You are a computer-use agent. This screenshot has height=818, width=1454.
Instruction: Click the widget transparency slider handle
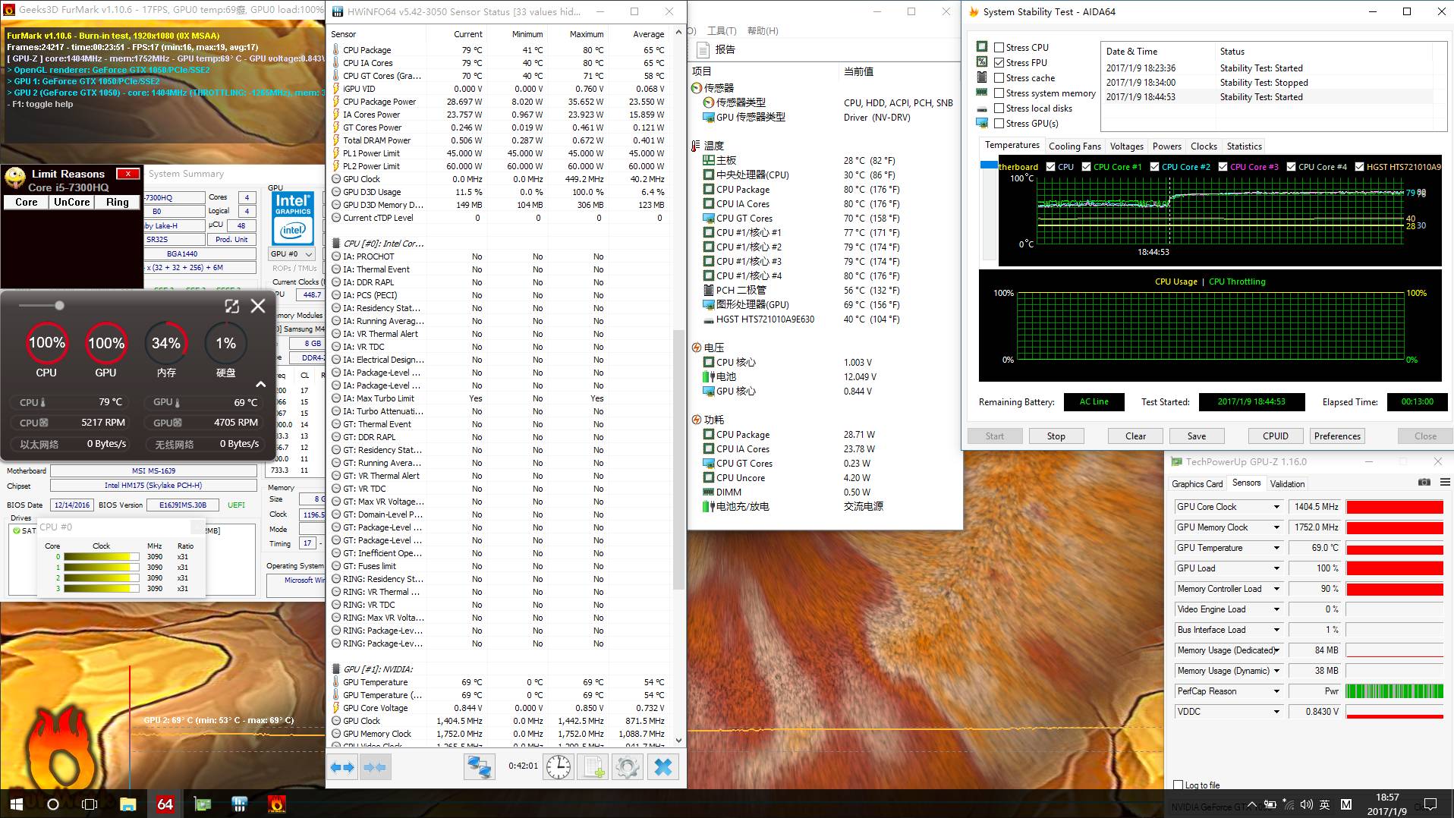pyautogui.click(x=59, y=306)
